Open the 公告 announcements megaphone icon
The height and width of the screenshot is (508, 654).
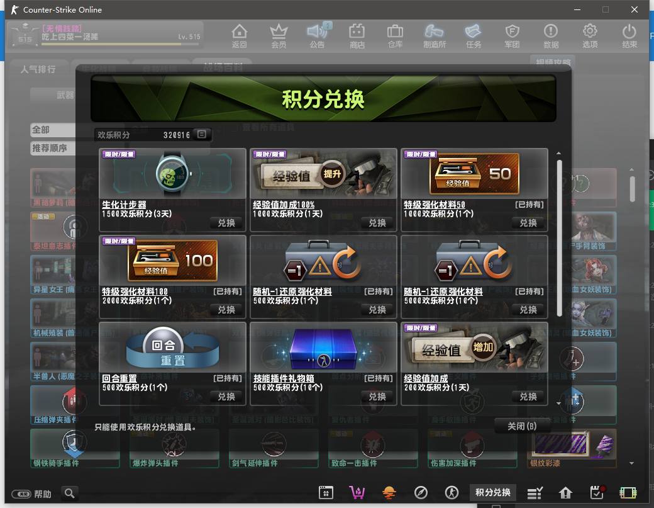click(318, 35)
